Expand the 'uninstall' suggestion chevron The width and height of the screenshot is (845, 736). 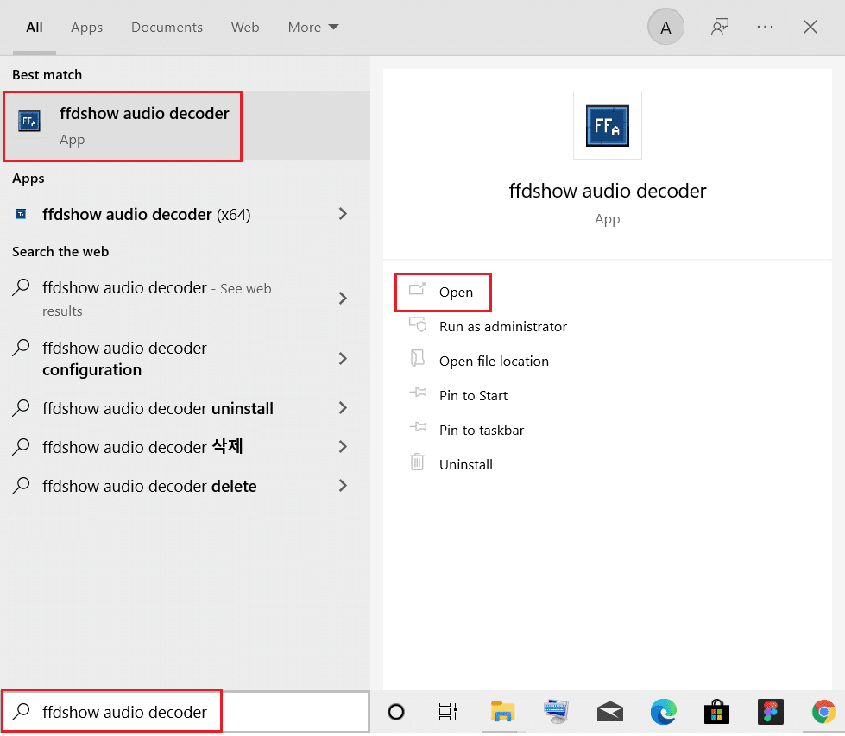(x=343, y=408)
